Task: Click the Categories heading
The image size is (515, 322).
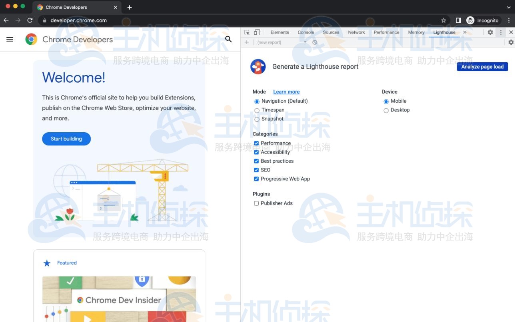Action: [x=265, y=134]
